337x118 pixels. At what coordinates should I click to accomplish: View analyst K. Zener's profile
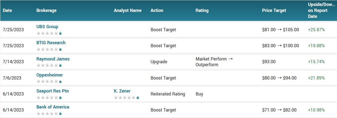coord(122,91)
